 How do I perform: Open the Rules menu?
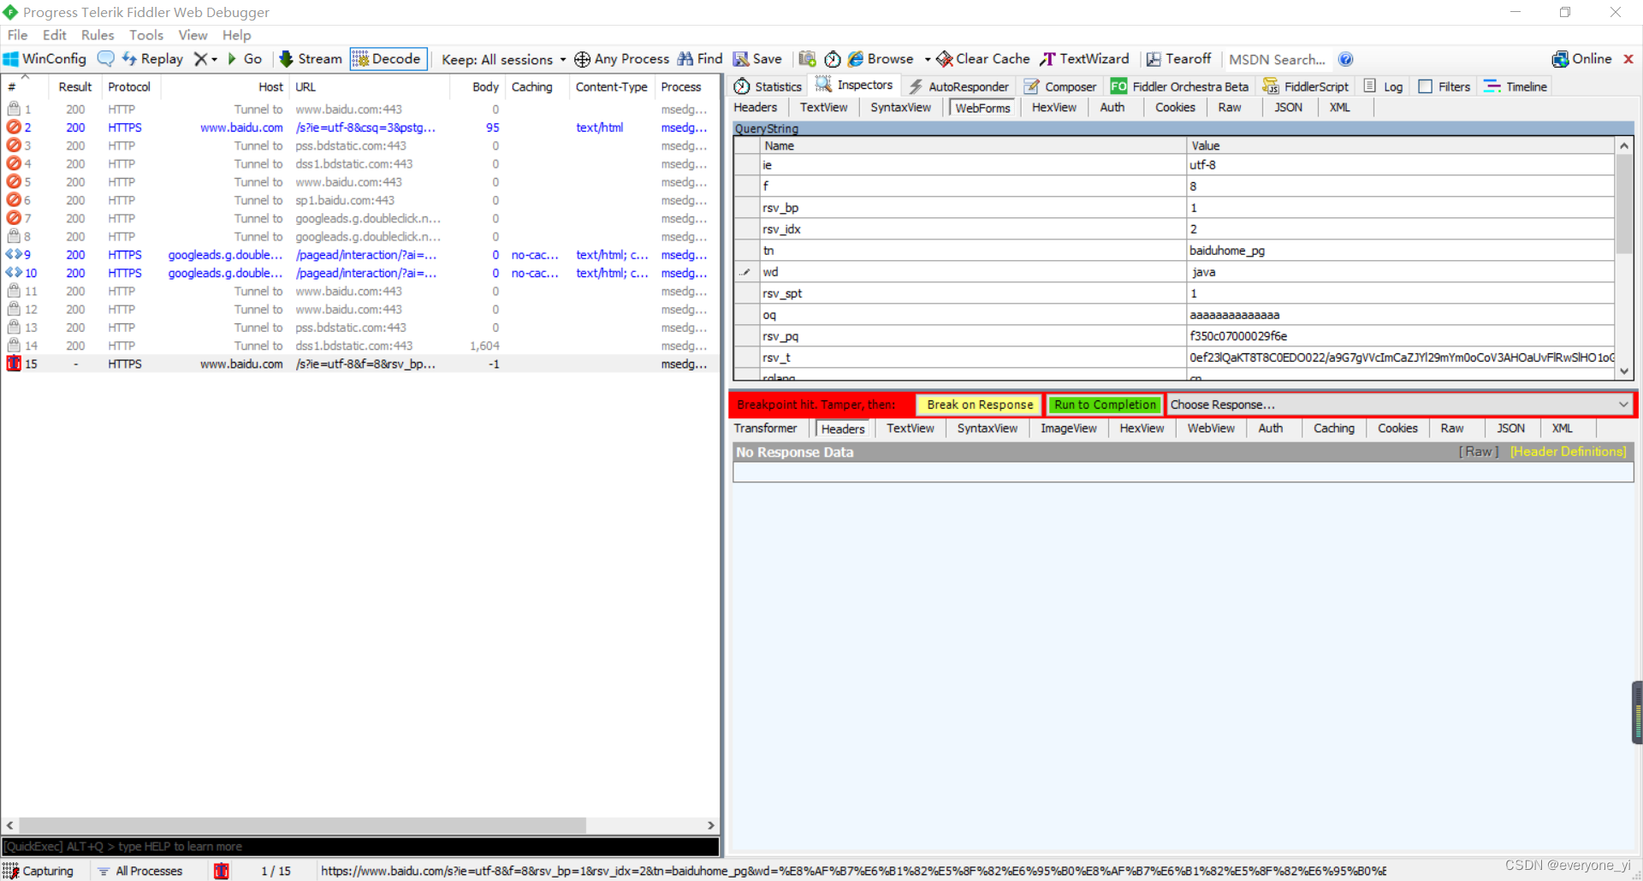click(98, 35)
